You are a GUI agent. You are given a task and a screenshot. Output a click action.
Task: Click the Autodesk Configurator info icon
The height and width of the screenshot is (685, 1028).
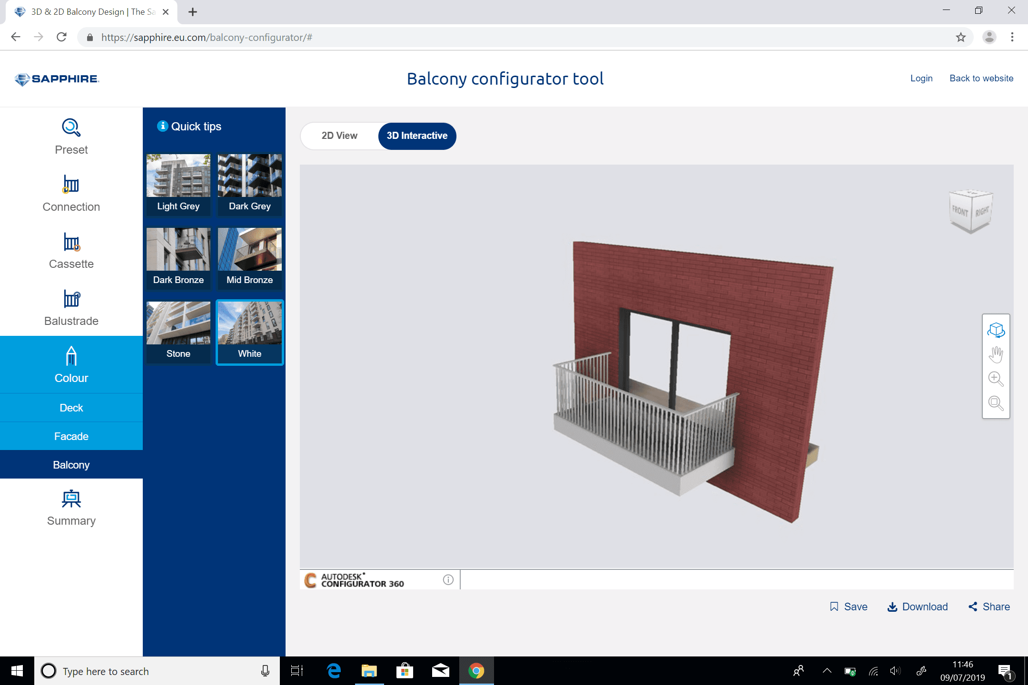coord(448,579)
